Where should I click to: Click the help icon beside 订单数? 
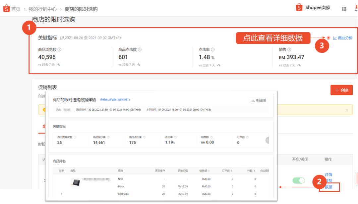click(x=247, y=137)
